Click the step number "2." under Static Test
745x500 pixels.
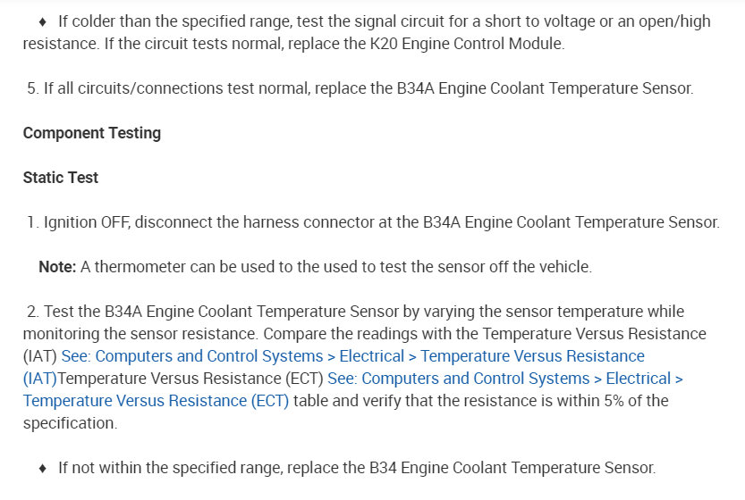coord(33,312)
